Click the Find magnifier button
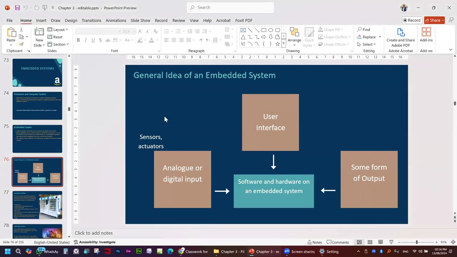This screenshot has width=457, height=257. pyautogui.click(x=363, y=30)
